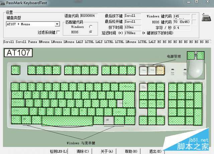This screenshot has width=214, height=154.
Task: Click the 延迟时间 field showing 1768ms
Action: [133, 33]
